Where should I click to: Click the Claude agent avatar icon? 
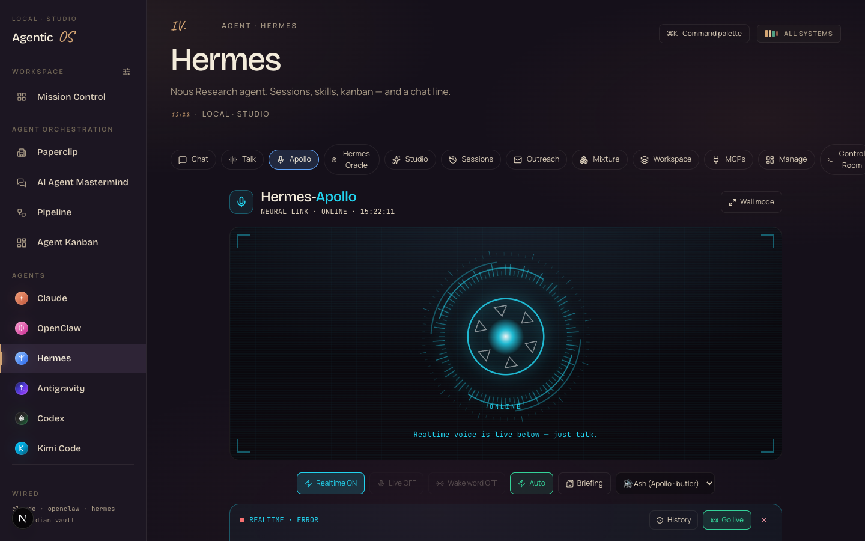(x=22, y=298)
